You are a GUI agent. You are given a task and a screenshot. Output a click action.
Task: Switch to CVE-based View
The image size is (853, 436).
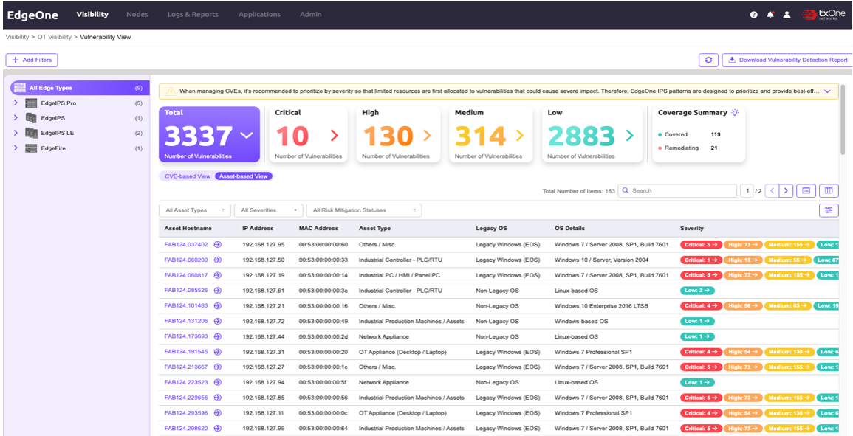(187, 176)
